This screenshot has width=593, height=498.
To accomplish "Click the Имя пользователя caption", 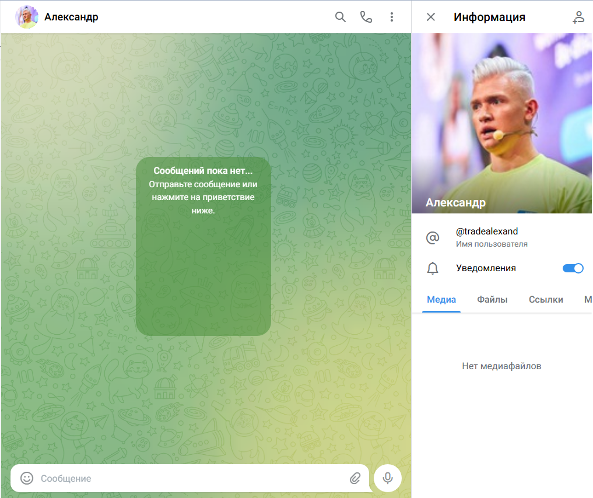I will coord(492,244).
